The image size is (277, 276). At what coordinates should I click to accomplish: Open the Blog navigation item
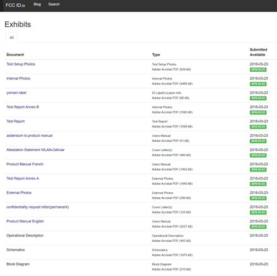[x=37, y=4]
